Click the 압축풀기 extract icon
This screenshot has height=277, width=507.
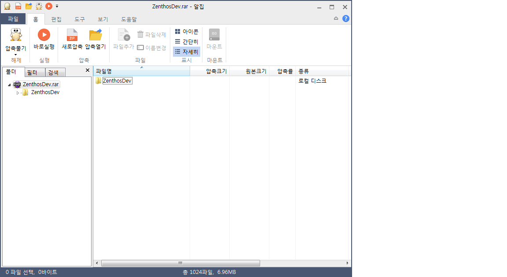[15, 35]
